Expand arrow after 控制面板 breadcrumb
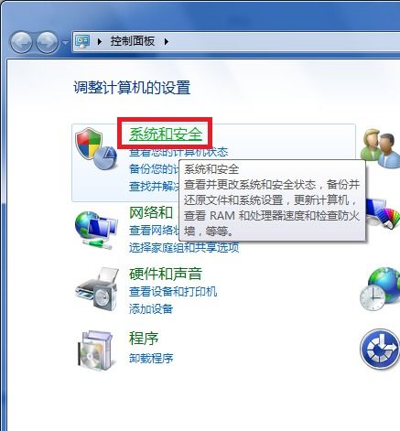400x431 pixels. (166, 41)
